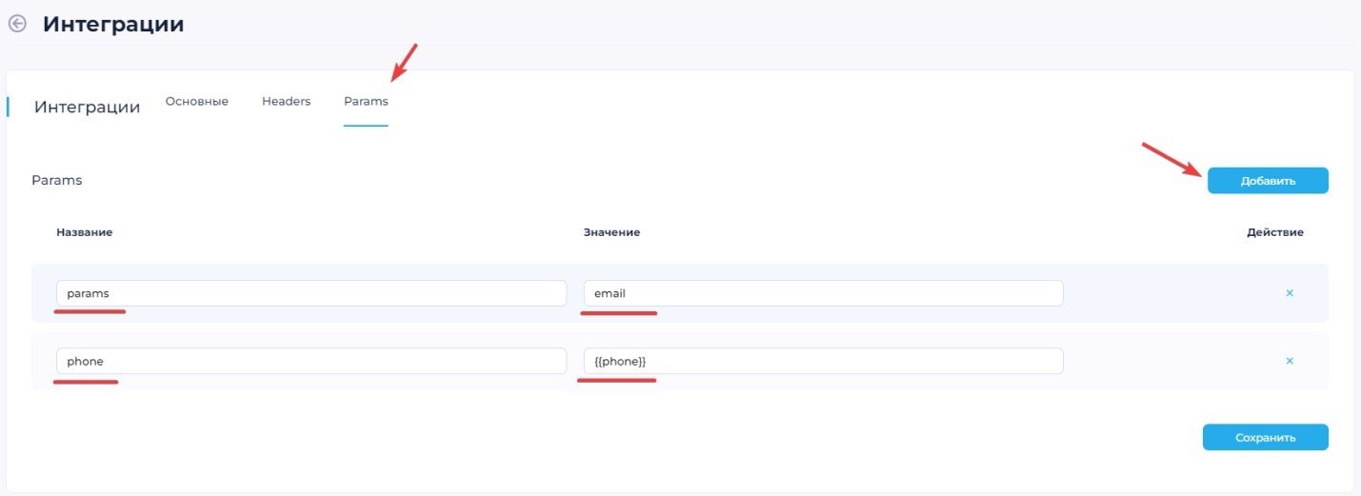1361x496 pixels.
Task: Open the Headers tab
Action: 286,101
